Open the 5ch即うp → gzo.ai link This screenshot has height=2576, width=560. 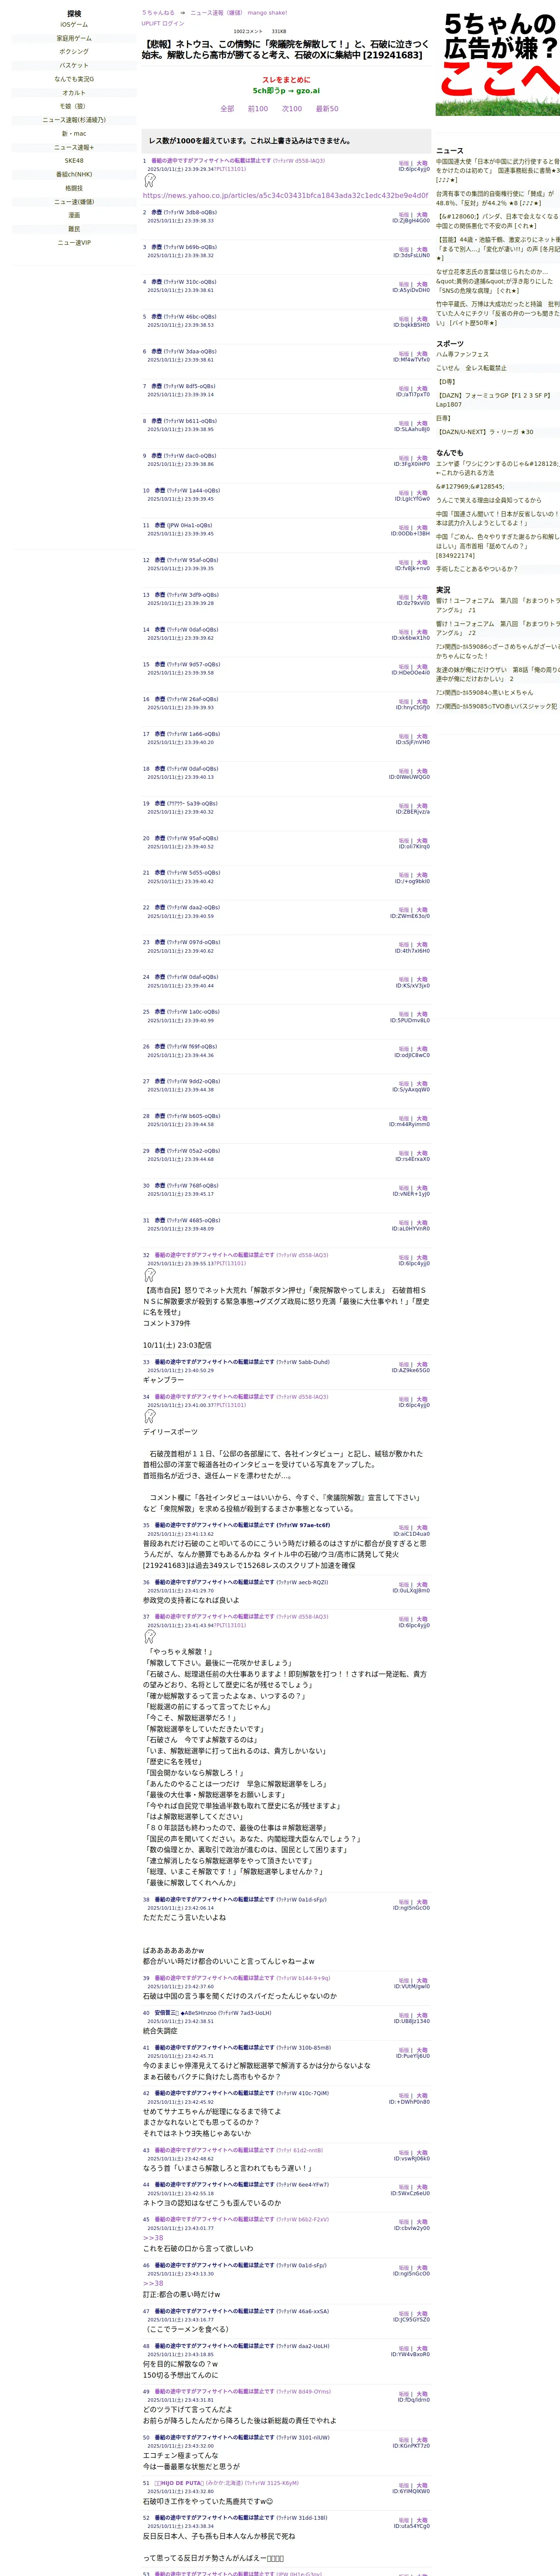(x=286, y=91)
